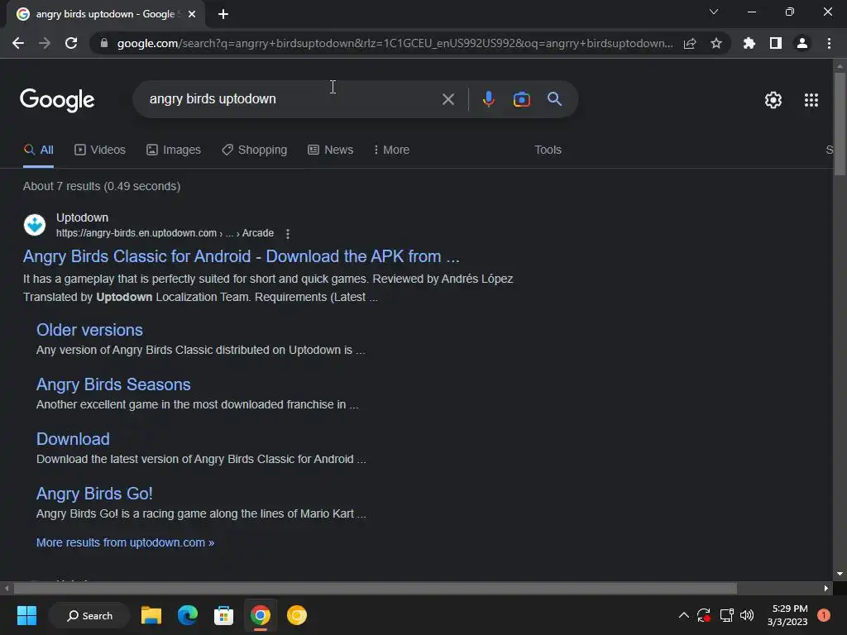Switch to the Shopping tab
This screenshot has width=847, height=635.
255,150
